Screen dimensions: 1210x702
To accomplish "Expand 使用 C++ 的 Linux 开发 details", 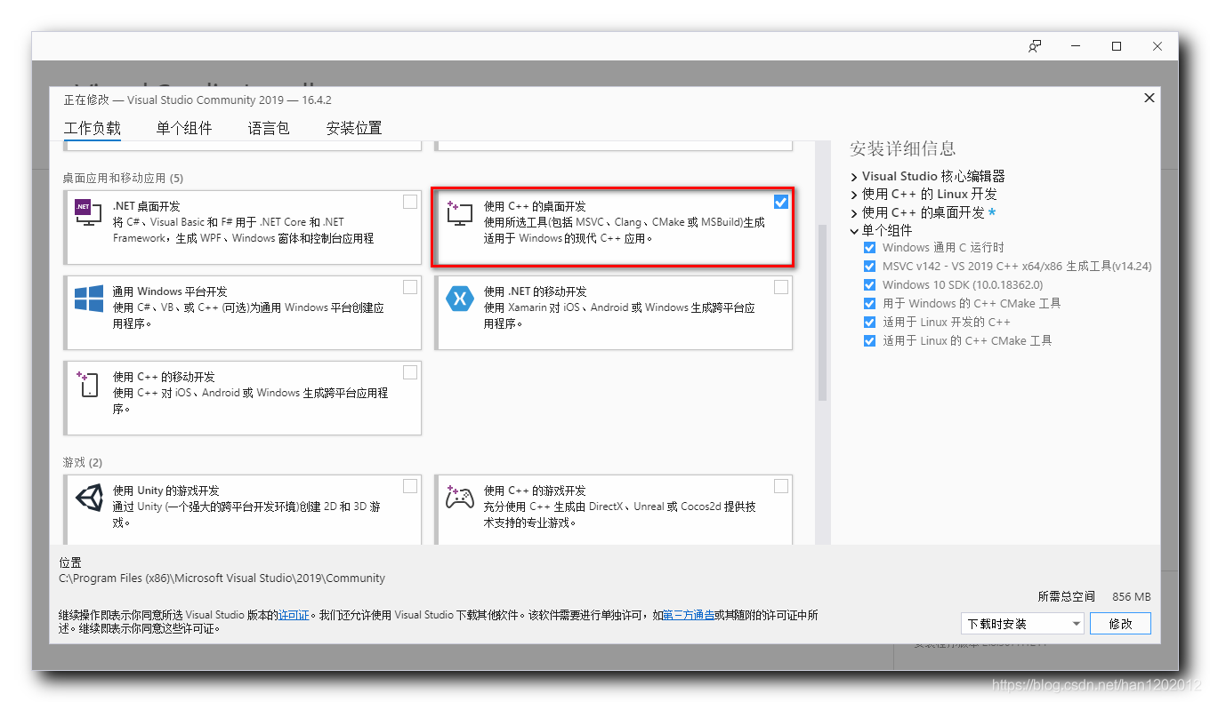I will coord(854,195).
